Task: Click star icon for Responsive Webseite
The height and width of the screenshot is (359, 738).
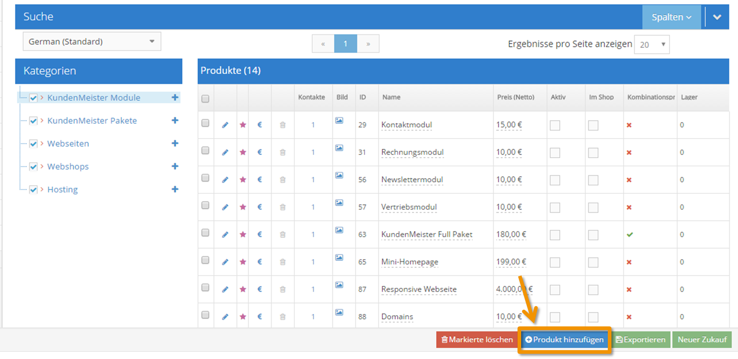Action: click(x=243, y=289)
